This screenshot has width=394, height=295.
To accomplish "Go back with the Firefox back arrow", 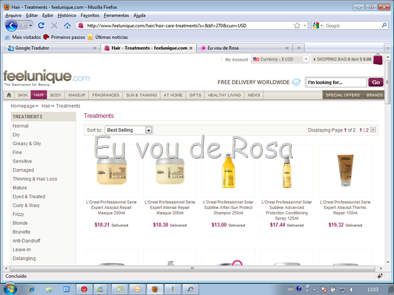I will [11, 25].
